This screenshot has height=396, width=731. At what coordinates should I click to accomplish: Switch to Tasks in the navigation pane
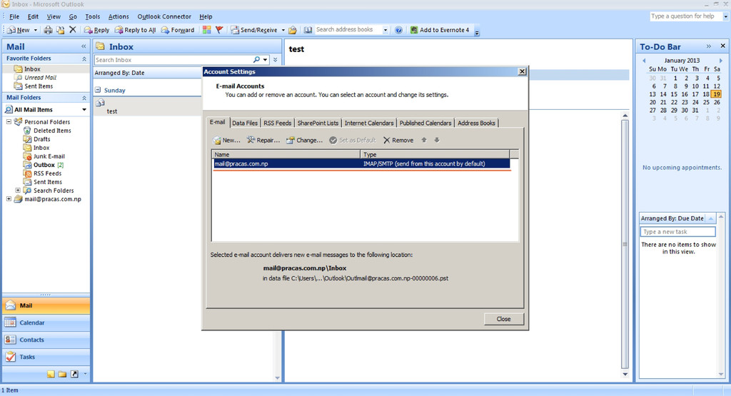point(46,357)
